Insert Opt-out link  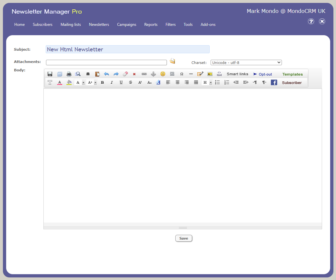tap(262, 74)
